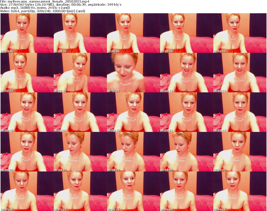Image resolution: width=267 pixels, height=211 pixels.
Task: Pick the frame labeled 00:02:15
Action: pos(186,73)
